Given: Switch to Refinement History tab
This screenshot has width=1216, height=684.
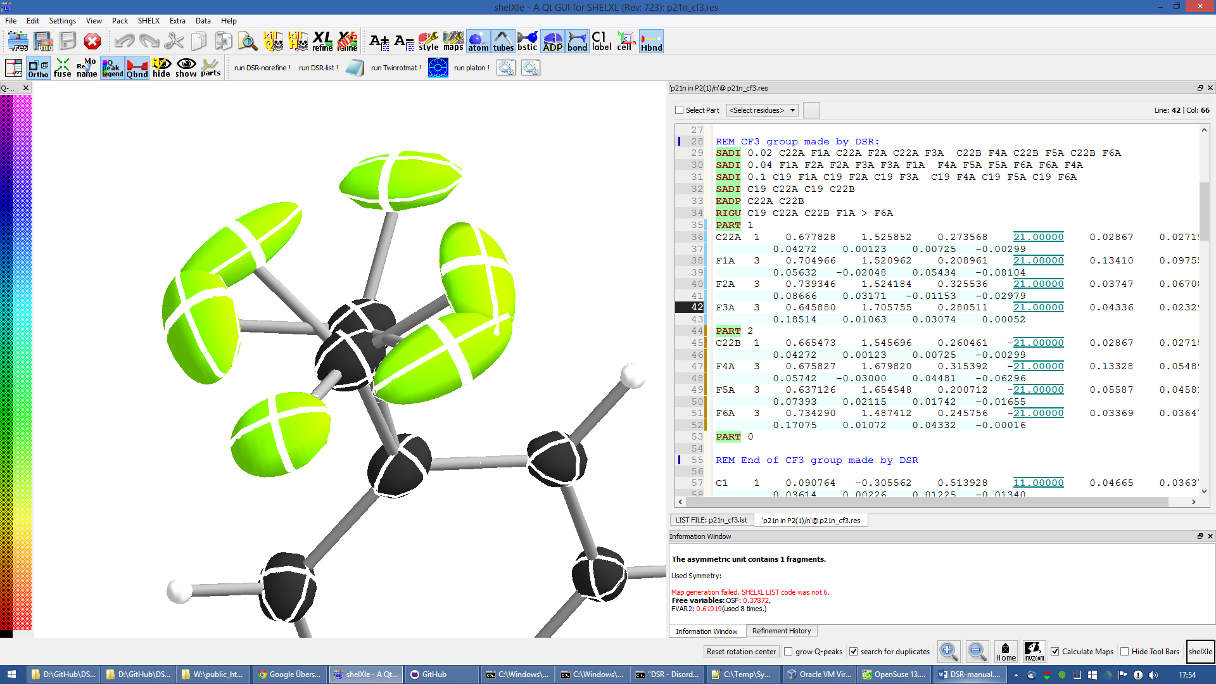Looking at the screenshot, I should coord(781,631).
